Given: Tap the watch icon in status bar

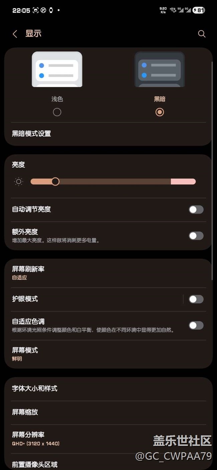Looking at the screenshot, I should point(51,10).
